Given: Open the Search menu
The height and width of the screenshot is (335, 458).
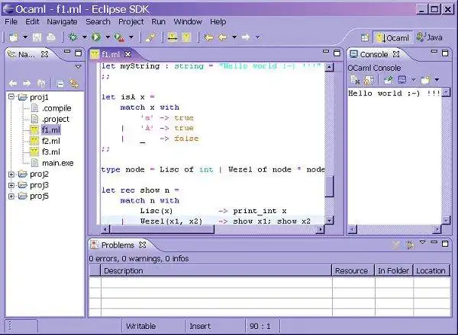Looking at the screenshot, I should [x=98, y=22].
